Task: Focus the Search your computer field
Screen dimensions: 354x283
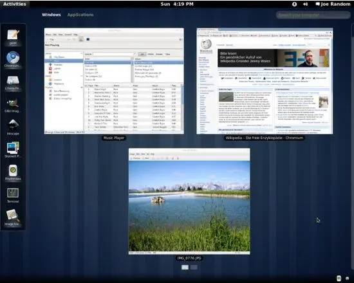Action: [313, 15]
